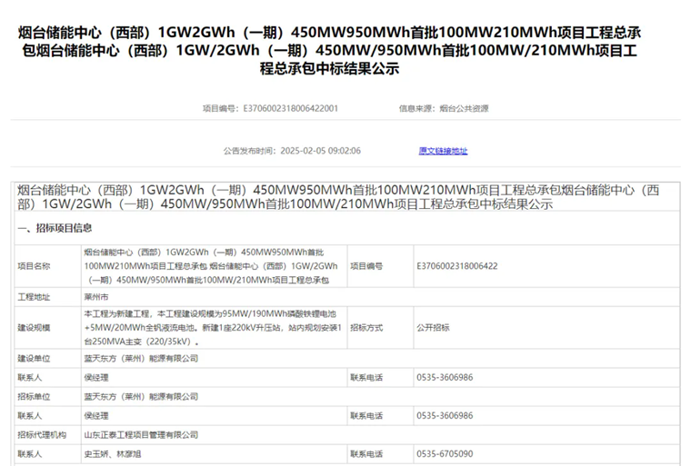Click the 烟台公共资源 information source text
Viewport: 691px width, 466px height.
tap(463, 108)
